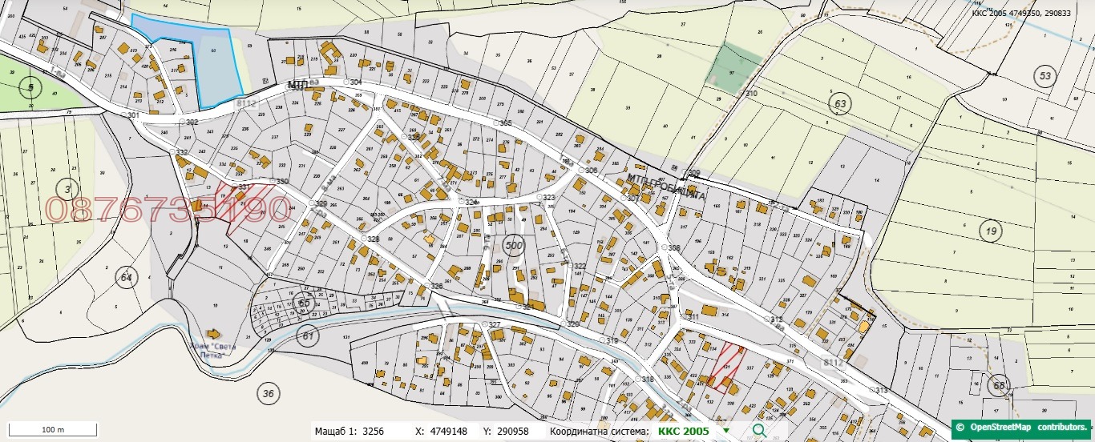This screenshot has height=442, width=1095.
Task: Click the magnifier search icon
Action: 758,431
